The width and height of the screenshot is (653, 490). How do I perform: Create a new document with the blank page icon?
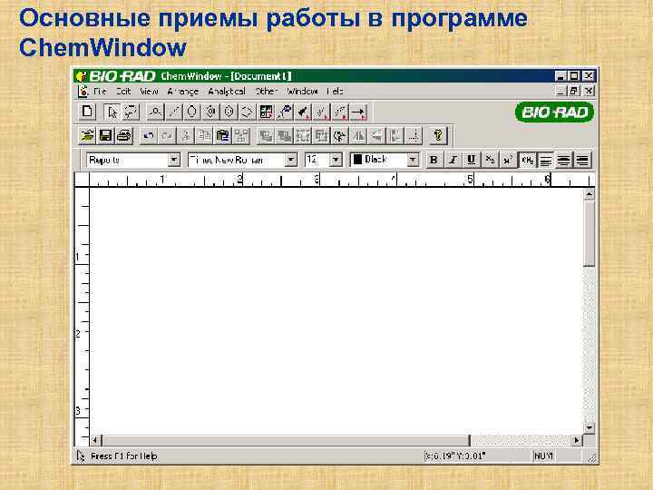(87, 112)
